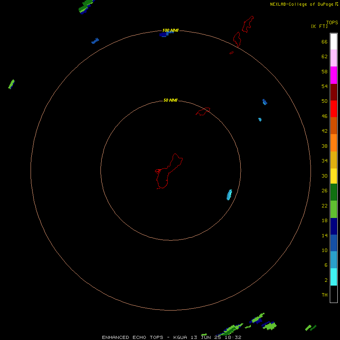Click the white 66 kft legend swatch
The width and height of the screenshot is (340, 340).
coord(334,42)
